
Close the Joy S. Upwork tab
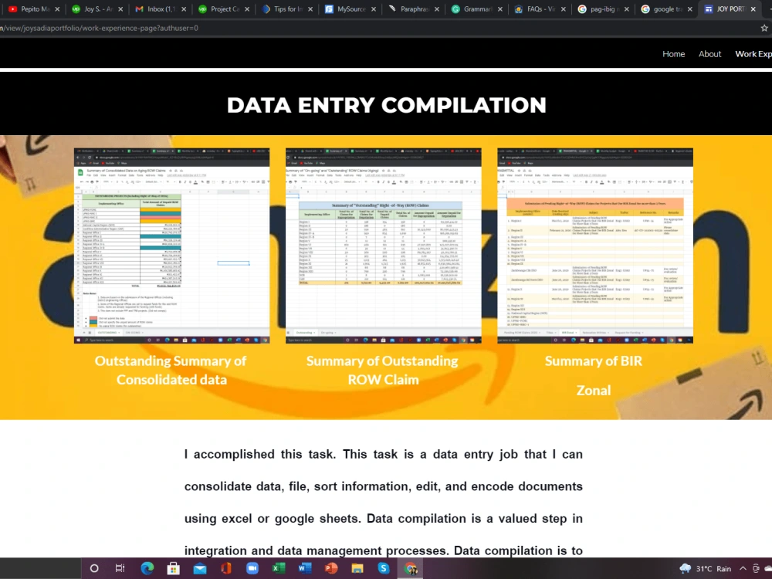tap(120, 8)
